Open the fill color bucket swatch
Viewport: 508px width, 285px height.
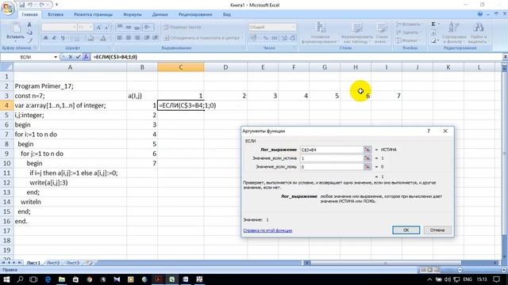pyautogui.click(x=91, y=38)
